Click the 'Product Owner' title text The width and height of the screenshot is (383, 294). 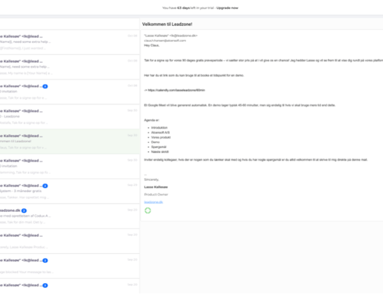(156, 194)
